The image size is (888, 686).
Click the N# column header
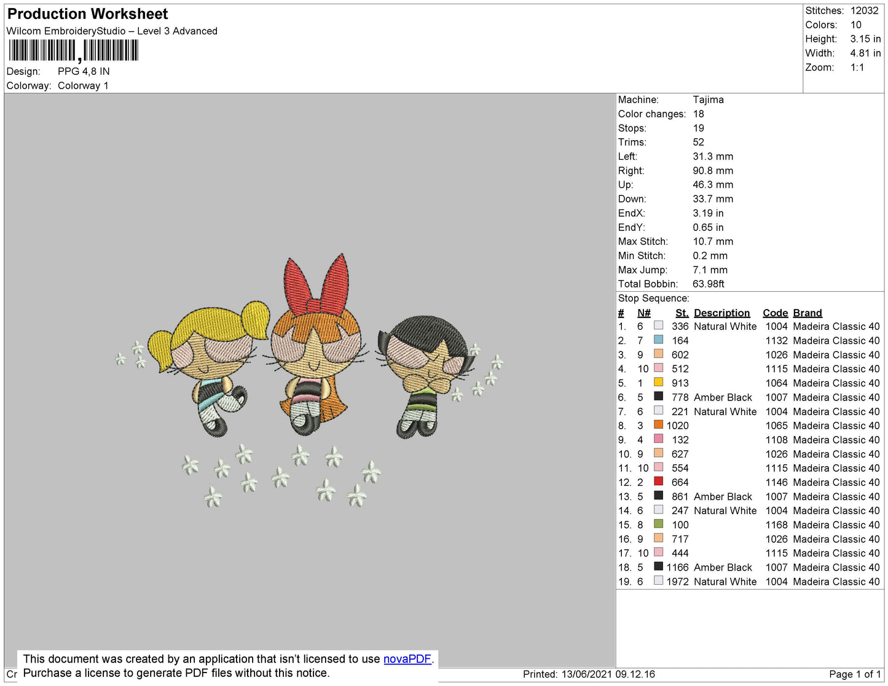[643, 313]
